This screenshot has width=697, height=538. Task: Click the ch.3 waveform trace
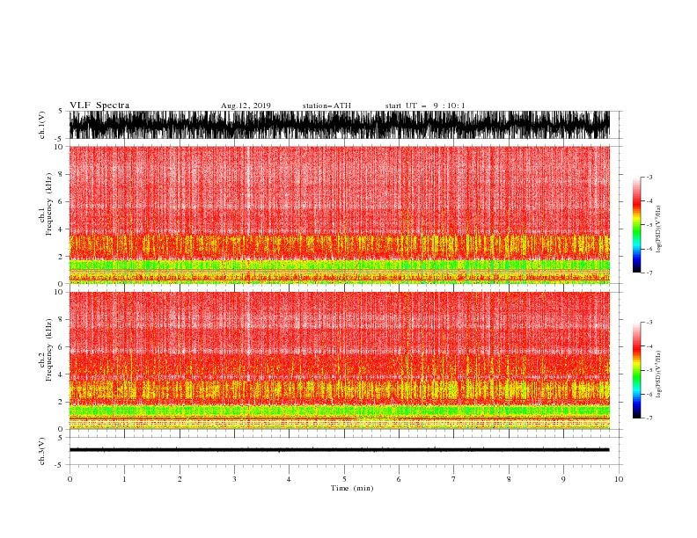[340, 450]
